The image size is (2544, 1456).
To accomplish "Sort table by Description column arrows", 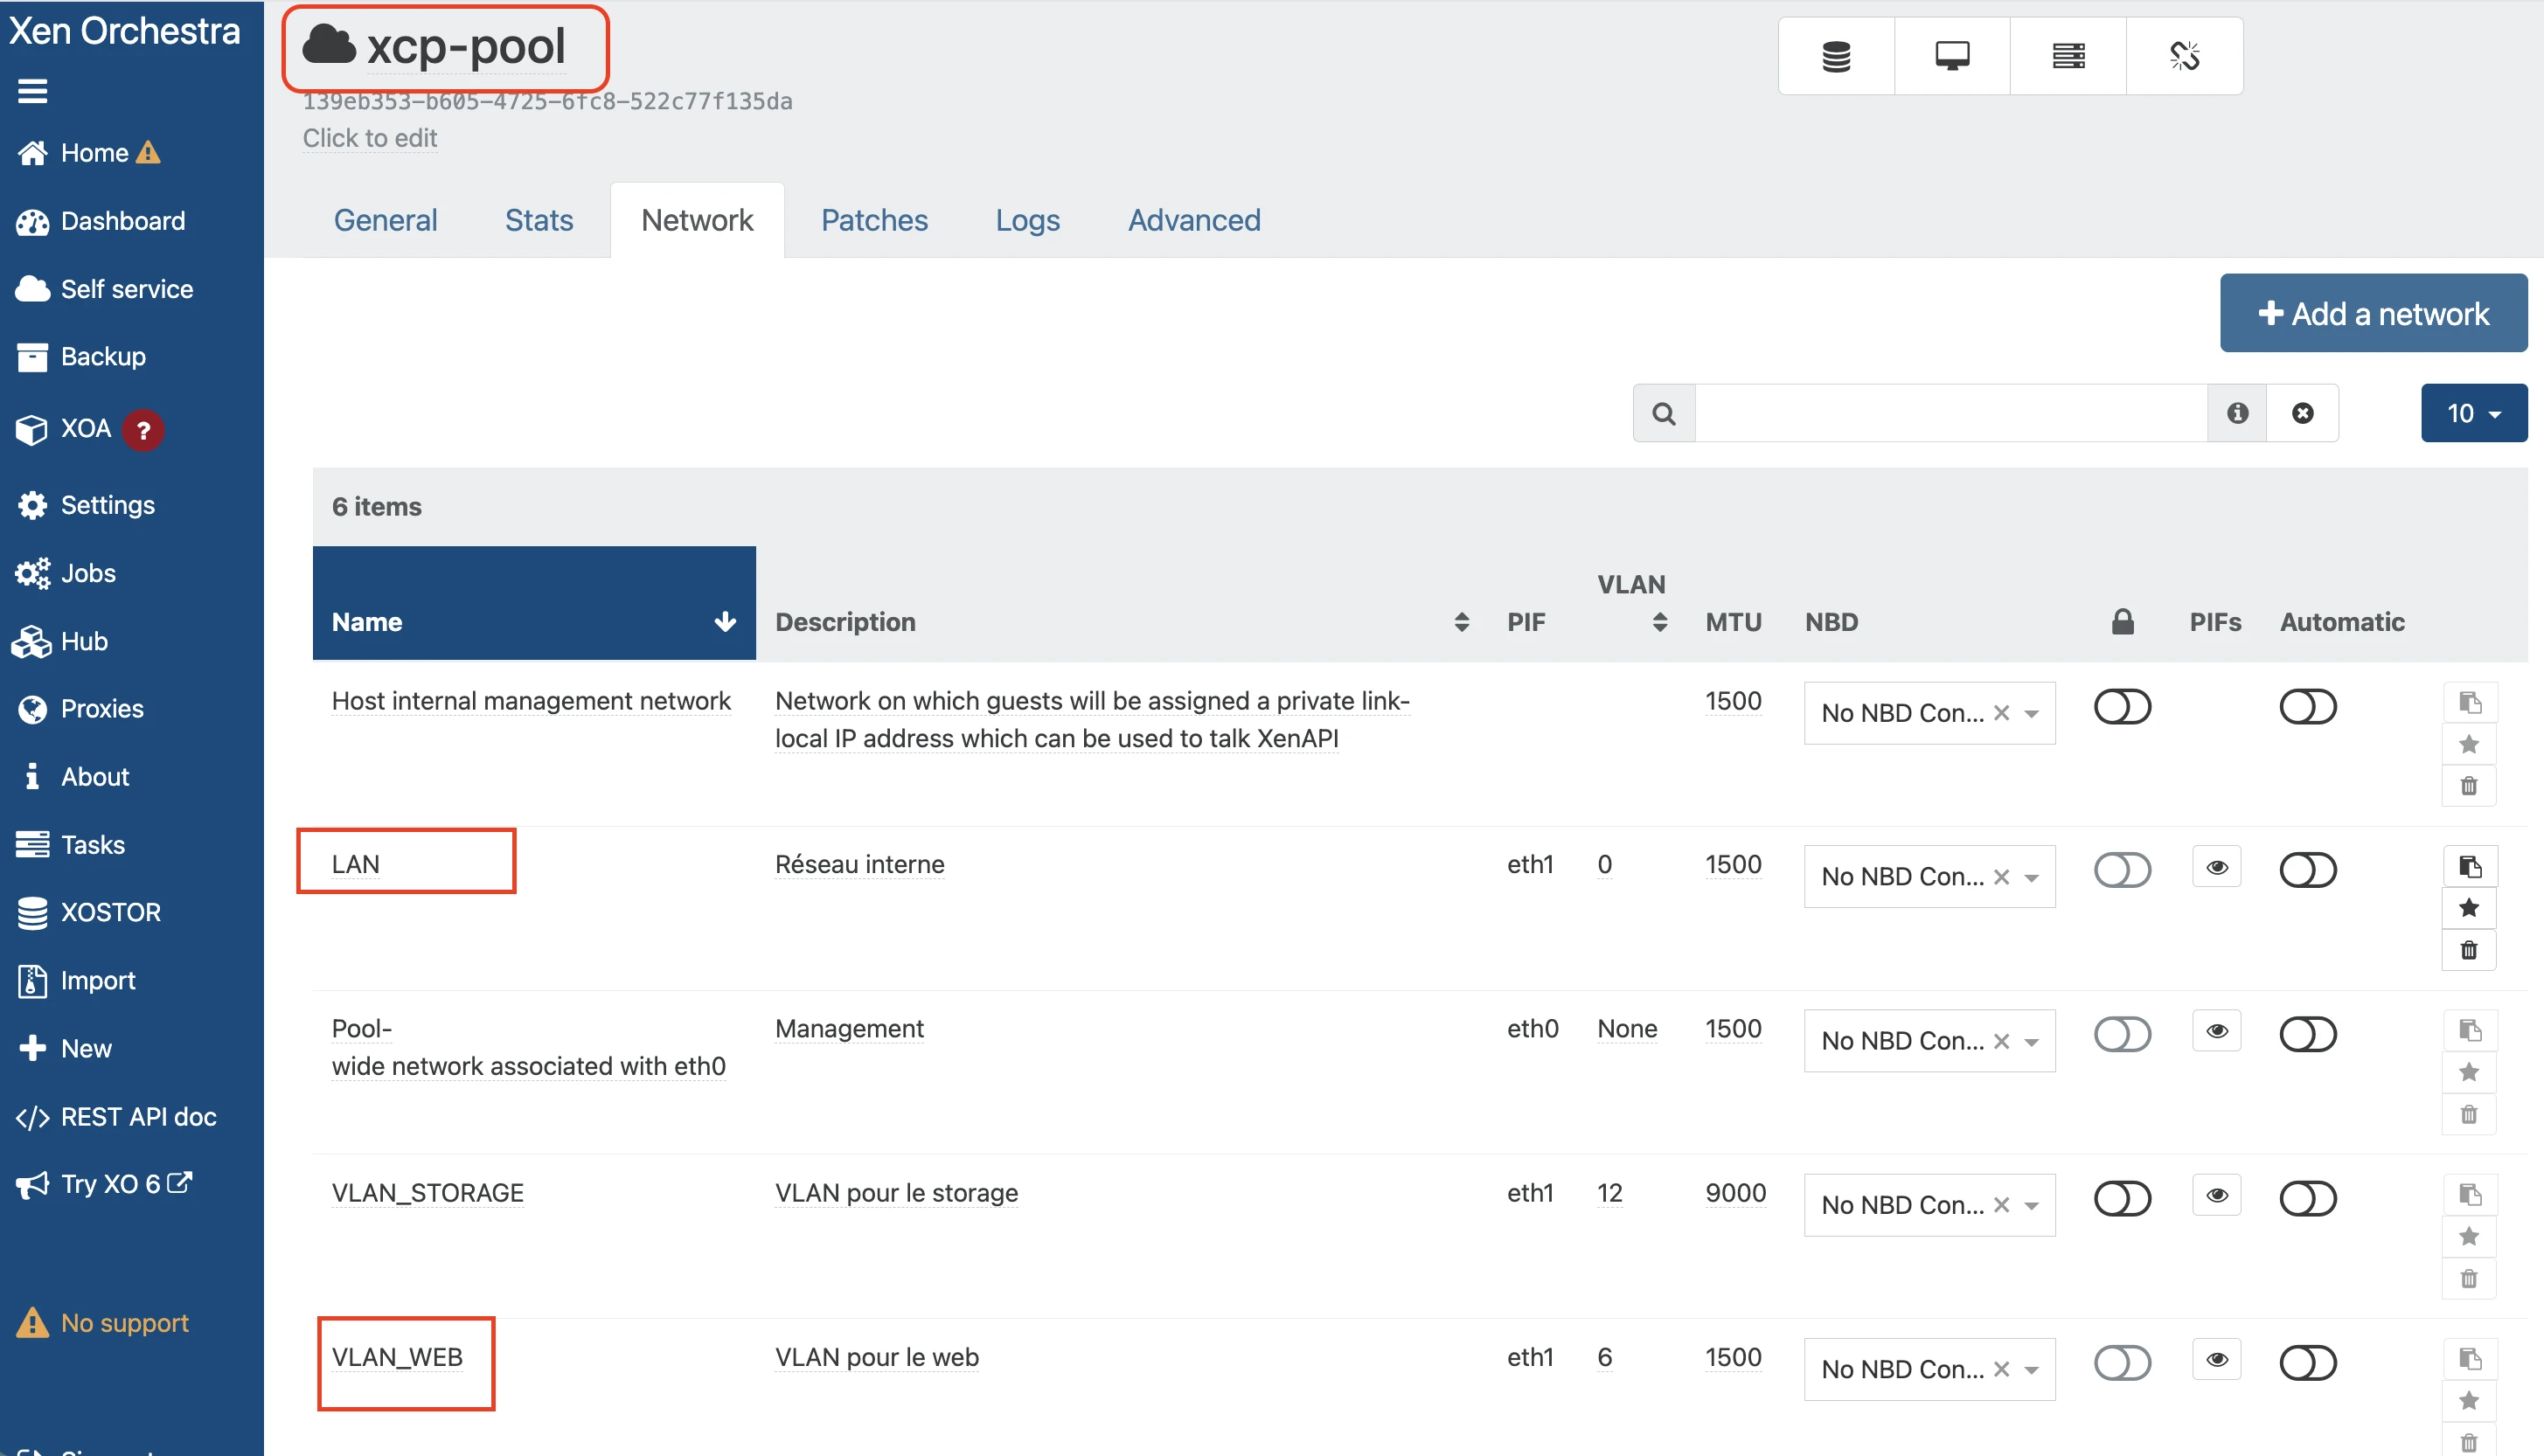I will (1461, 622).
